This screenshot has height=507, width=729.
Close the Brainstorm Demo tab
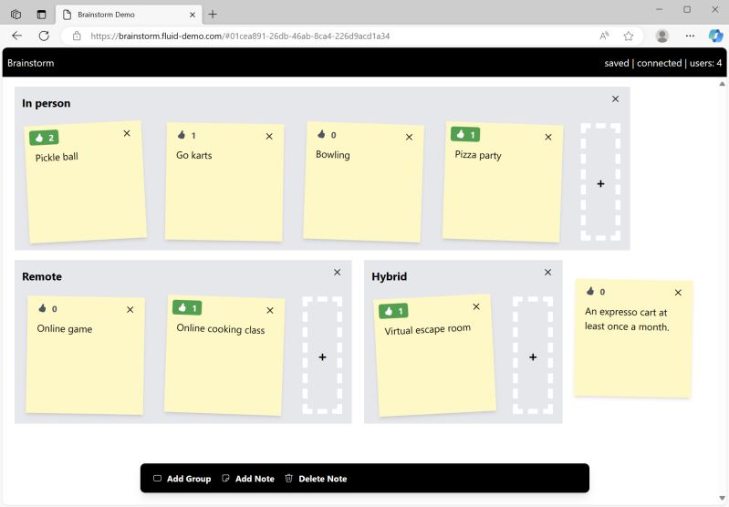pyautogui.click(x=193, y=15)
